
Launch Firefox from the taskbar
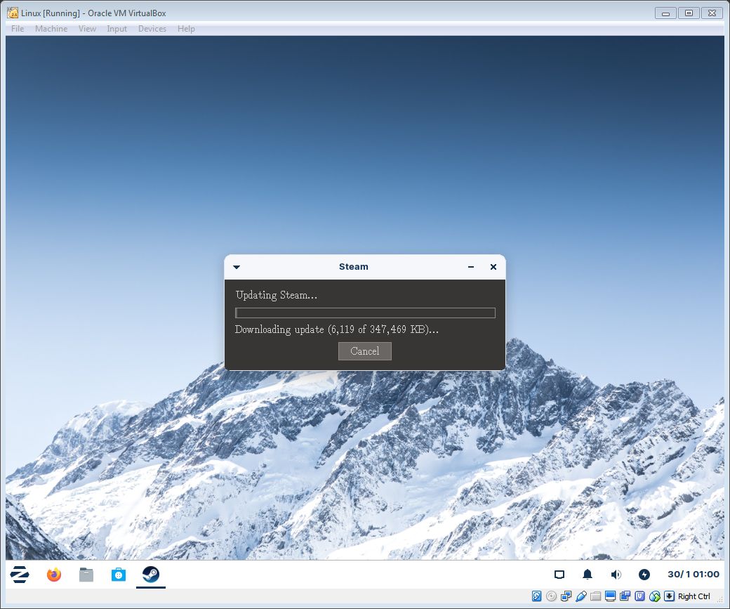point(54,575)
